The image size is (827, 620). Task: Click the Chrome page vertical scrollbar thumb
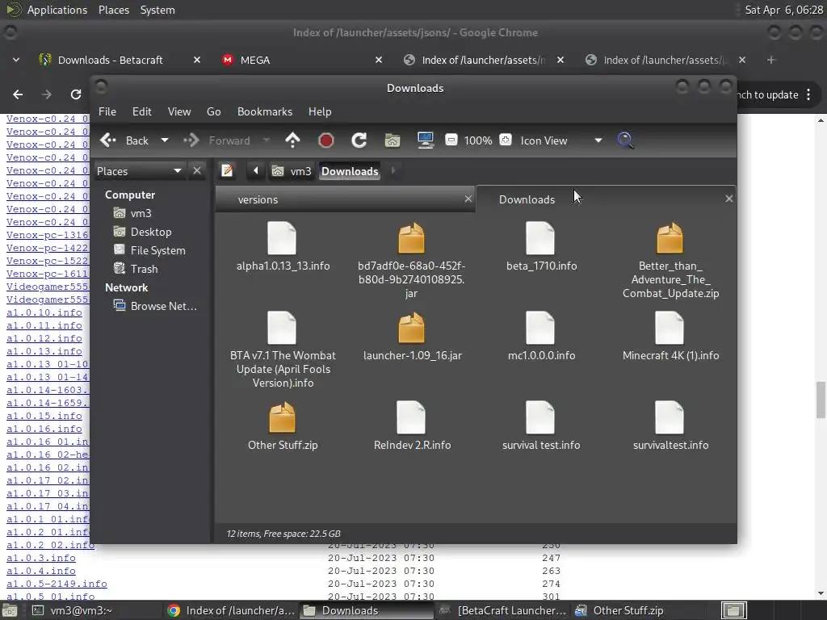pyautogui.click(x=821, y=399)
